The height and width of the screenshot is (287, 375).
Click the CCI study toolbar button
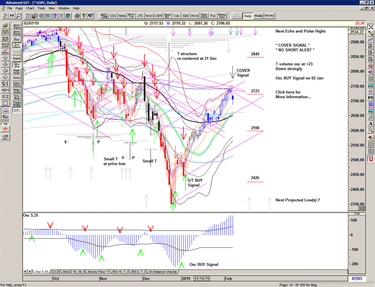[113, 16]
